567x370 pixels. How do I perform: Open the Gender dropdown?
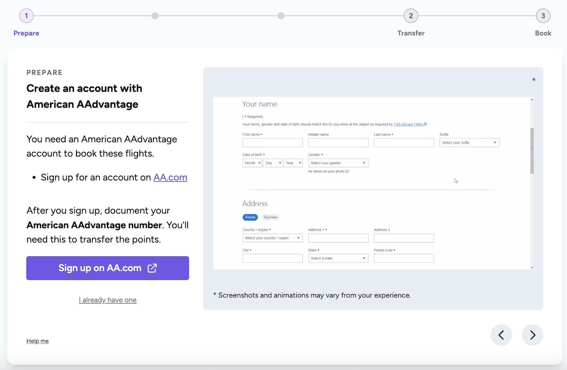tap(338, 163)
